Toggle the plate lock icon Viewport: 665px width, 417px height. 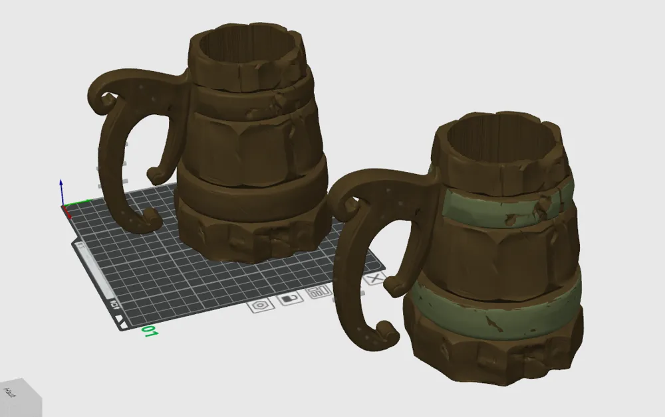point(290,298)
